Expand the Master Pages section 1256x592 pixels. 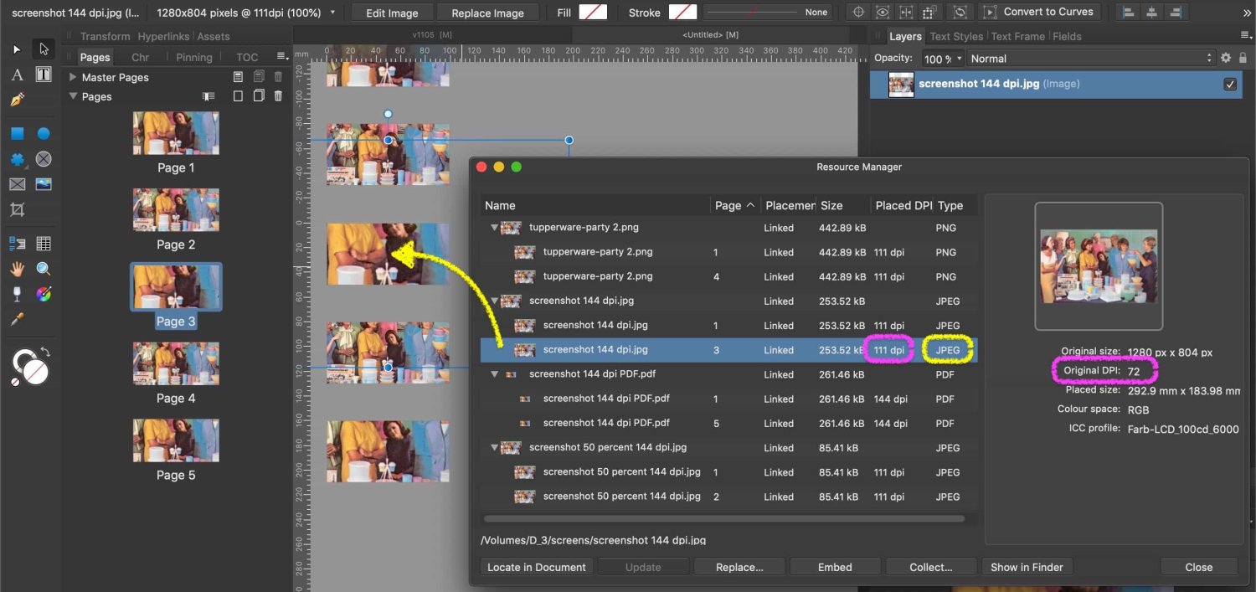coord(73,77)
